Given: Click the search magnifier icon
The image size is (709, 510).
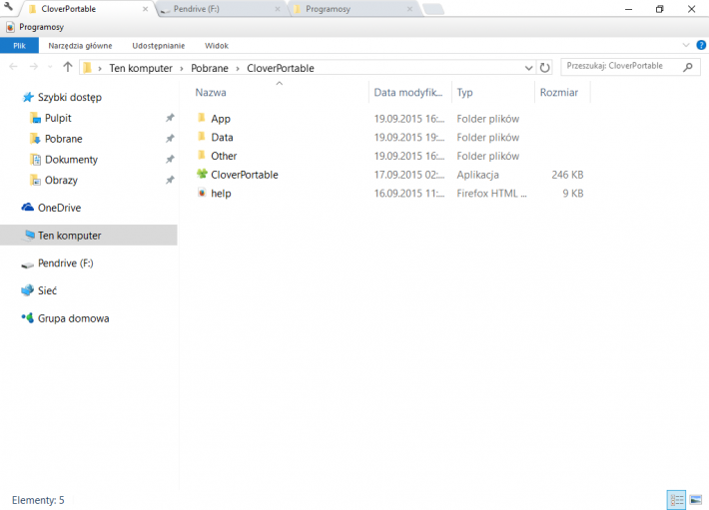Looking at the screenshot, I should tap(688, 67).
